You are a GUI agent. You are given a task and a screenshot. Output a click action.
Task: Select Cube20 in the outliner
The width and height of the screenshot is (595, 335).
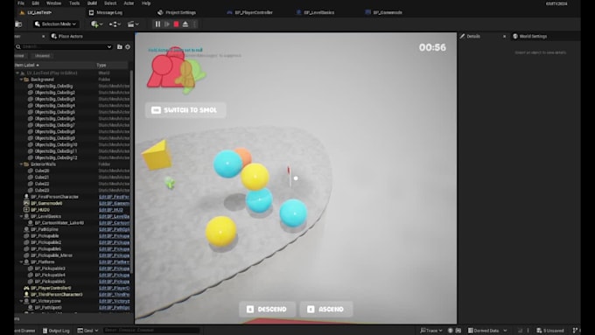[x=42, y=171]
